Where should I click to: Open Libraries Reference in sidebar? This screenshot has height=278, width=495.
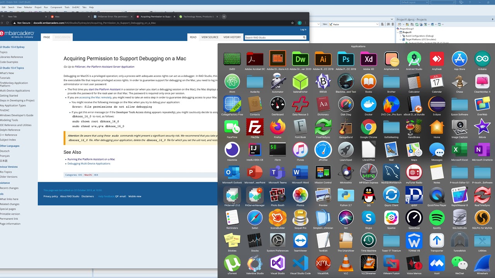(12, 57)
